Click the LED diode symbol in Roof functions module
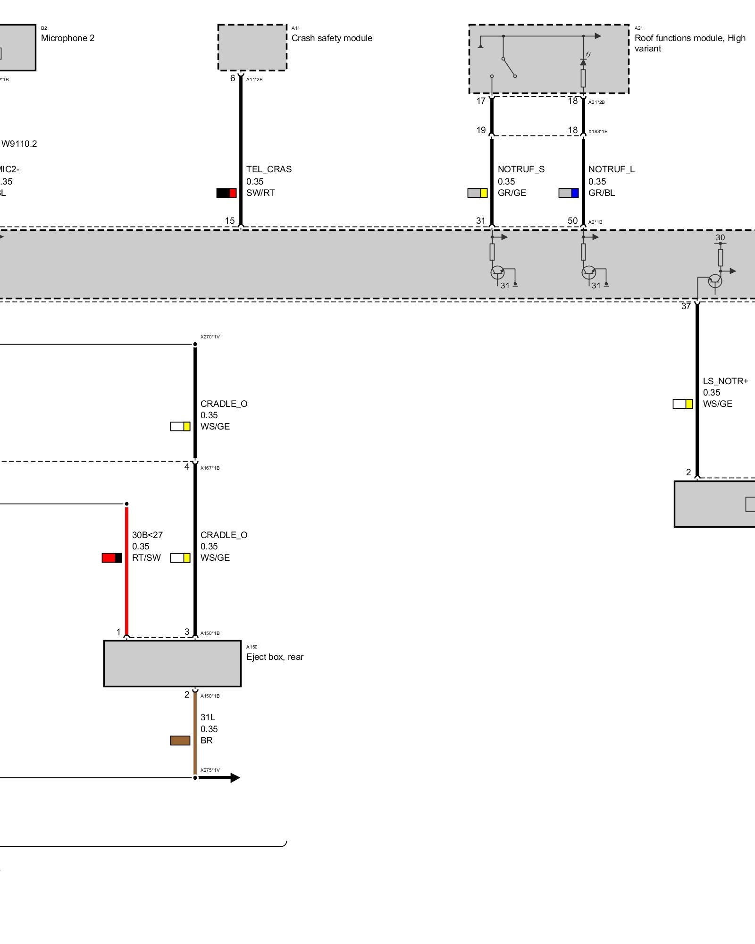755x944 pixels. pyautogui.click(x=583, y=62)
